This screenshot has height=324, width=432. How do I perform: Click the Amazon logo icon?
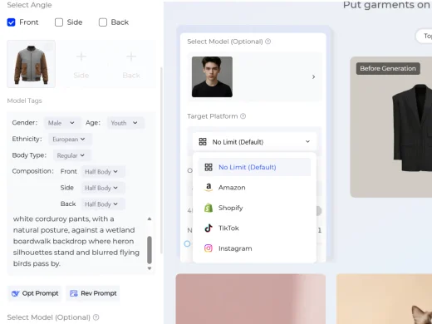(209, 188)
